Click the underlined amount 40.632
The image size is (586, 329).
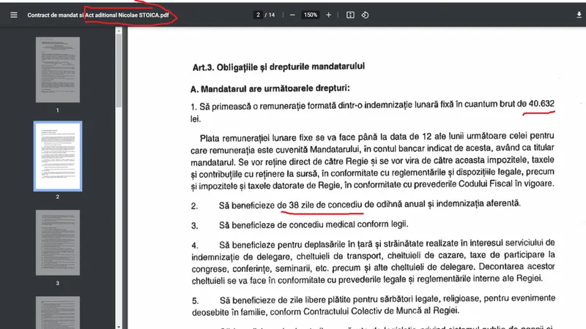541,104
